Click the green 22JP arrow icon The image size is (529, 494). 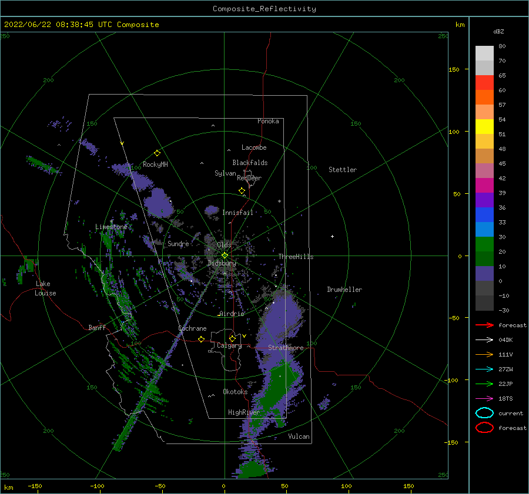[x=484, y=384]
